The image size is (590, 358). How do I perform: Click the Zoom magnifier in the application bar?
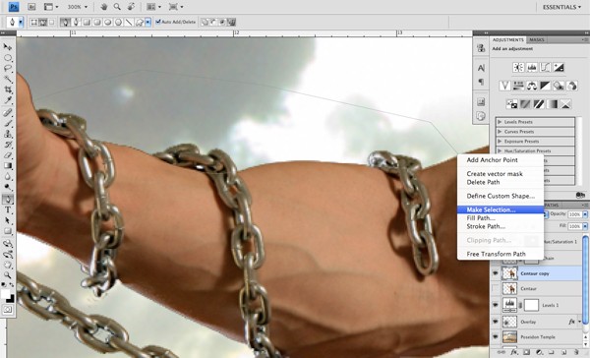point(117,7)
